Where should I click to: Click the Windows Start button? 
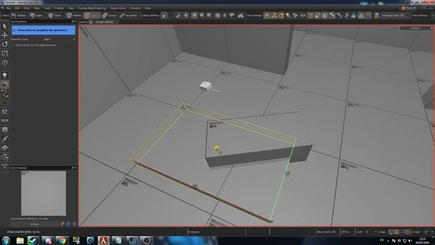click(6, 240)
